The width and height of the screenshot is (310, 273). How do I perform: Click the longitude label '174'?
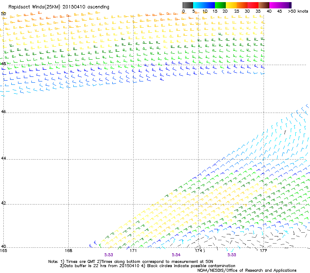(199, 251)
